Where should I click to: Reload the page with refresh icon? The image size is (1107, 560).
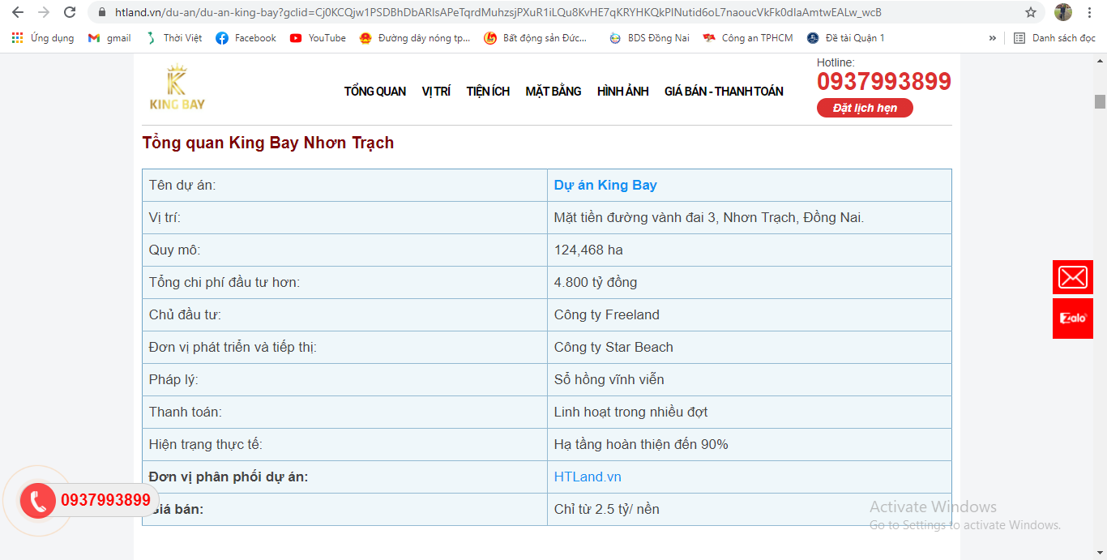[x=70, y=12]
